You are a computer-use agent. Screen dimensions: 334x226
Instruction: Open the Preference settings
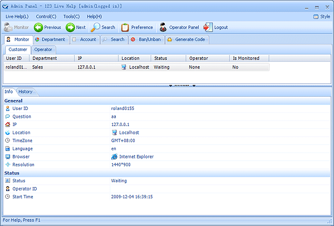[x=137, y=27]
